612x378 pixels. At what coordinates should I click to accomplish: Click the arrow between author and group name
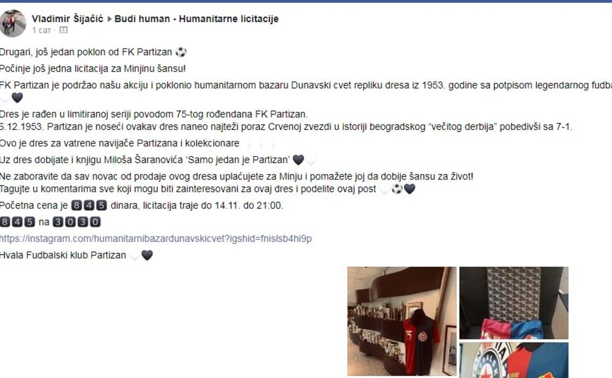(x=109, y=19)
